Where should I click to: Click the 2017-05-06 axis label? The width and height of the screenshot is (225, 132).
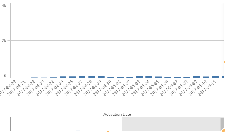tap(159, 88)
